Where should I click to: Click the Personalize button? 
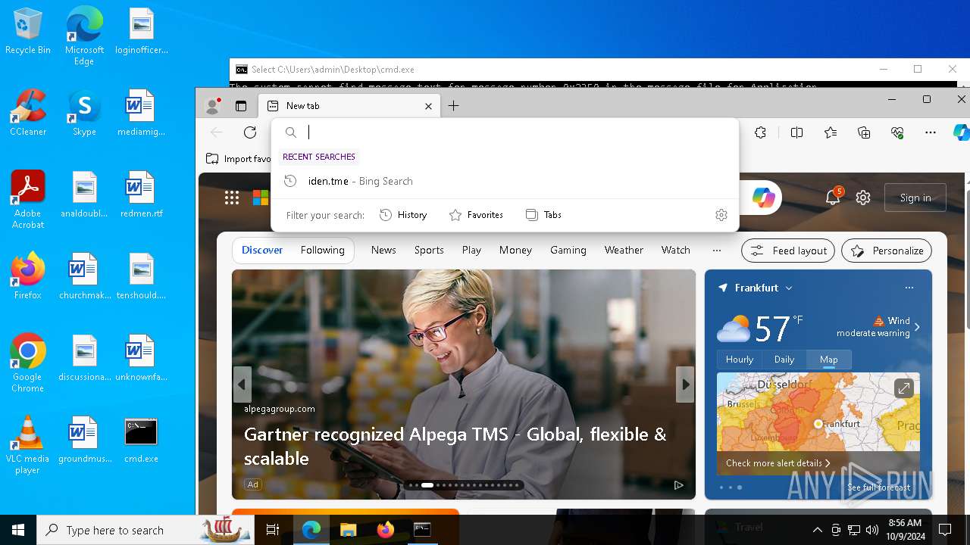click(887, 251)
